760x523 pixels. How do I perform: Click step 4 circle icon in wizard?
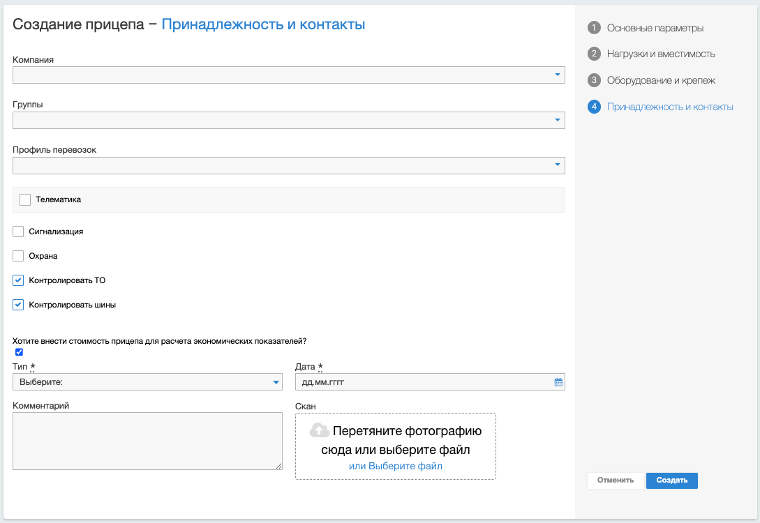pos(595,107)
